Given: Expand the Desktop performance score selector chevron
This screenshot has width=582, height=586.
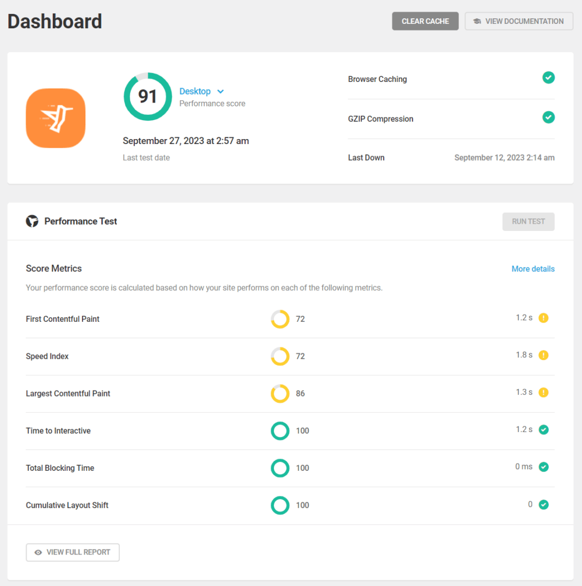Looking at the screenshot, I should coord(221,91).
